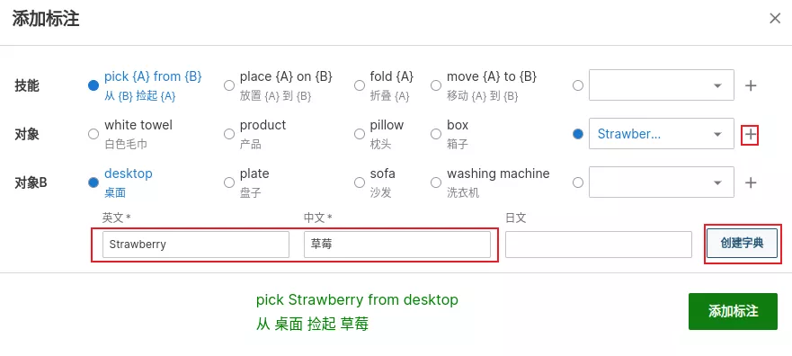
Task: Expand the Strawber... object dropdown
Action: tap(661, 134)
